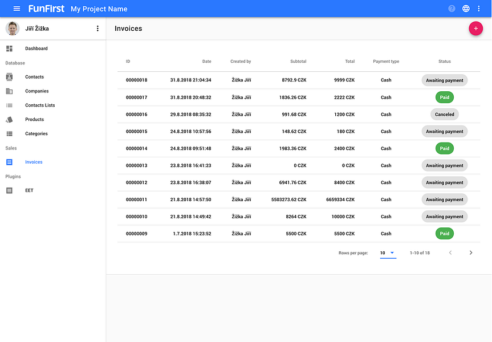The width and height of the screenshot is (492, 342).
Task: Click Awaiting payment status of invoice 00000013
Action: [x=444, y=165]
